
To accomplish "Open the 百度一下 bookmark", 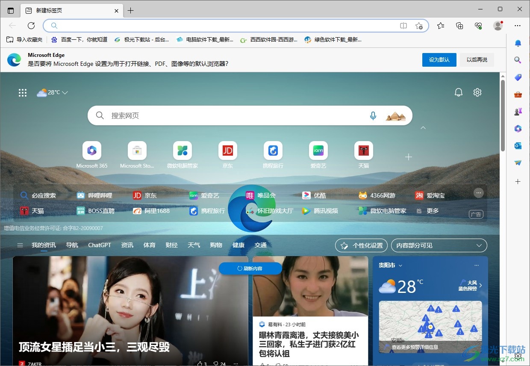I will pos(79,40).
